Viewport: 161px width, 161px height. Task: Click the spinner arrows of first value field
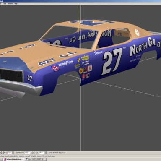(x=13, y=153)
